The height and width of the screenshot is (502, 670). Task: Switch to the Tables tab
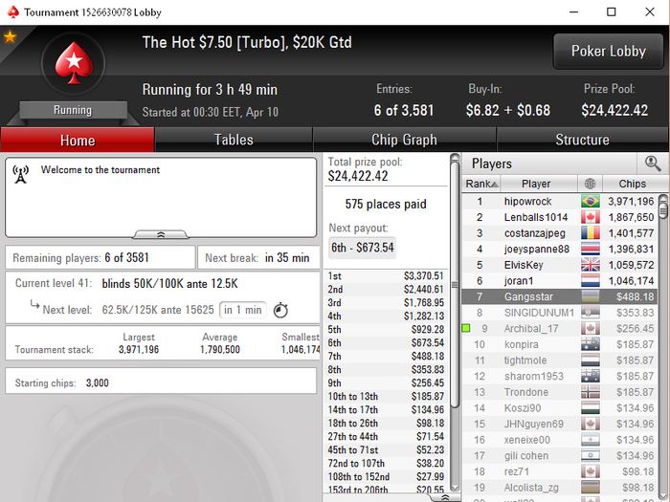[234, 140]
